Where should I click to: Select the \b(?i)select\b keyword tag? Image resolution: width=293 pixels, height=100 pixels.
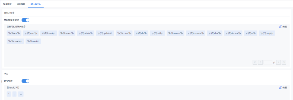coord(67,33)
